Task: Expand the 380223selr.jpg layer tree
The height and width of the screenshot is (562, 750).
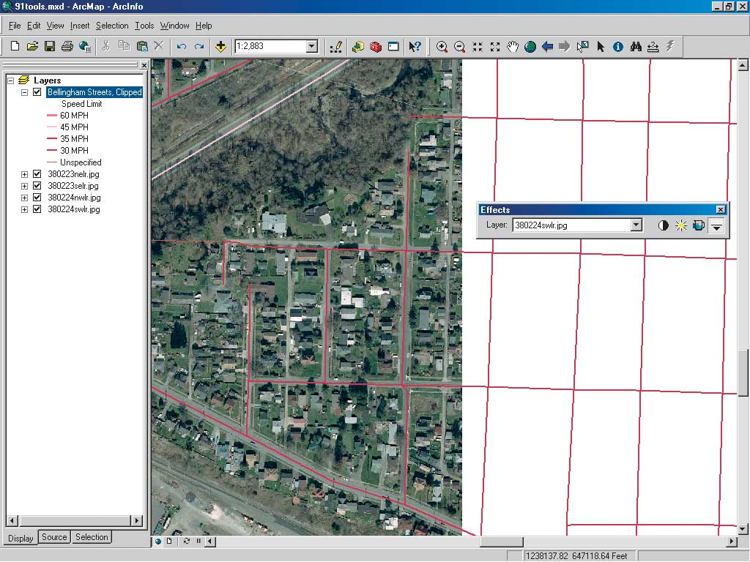Action: [x=24, y=186]
